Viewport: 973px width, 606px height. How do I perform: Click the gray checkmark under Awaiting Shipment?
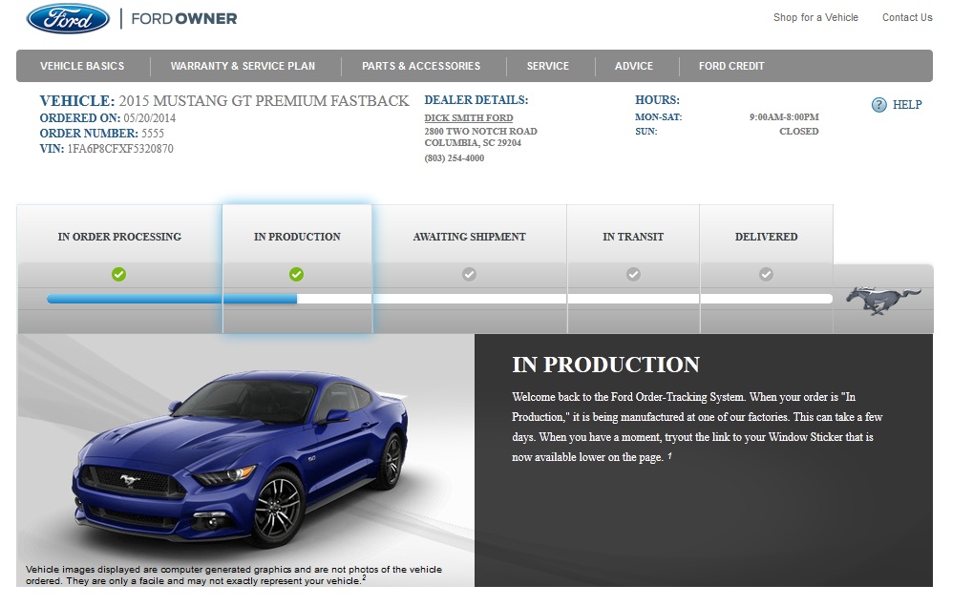(x=469, y=274)
